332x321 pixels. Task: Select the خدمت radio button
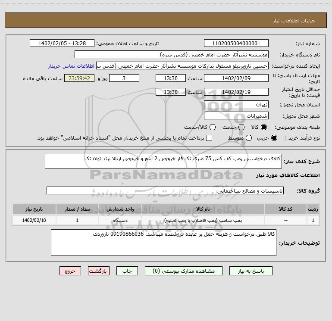pyautogui.click(x=241, y=127)
